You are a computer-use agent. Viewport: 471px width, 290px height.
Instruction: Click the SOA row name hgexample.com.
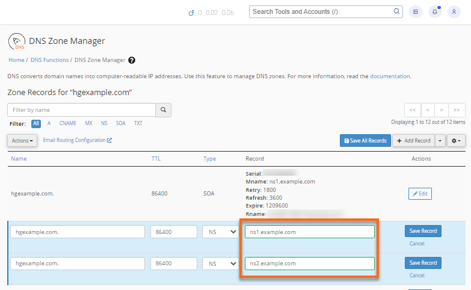click(x=32, y=194)
